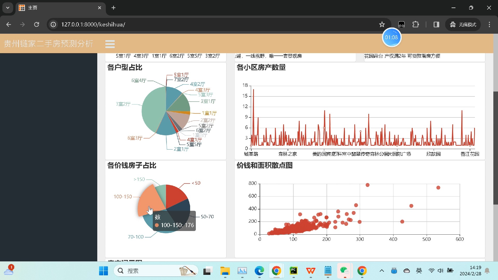Click the hamburger menu icon in header

tap(110, 44)
